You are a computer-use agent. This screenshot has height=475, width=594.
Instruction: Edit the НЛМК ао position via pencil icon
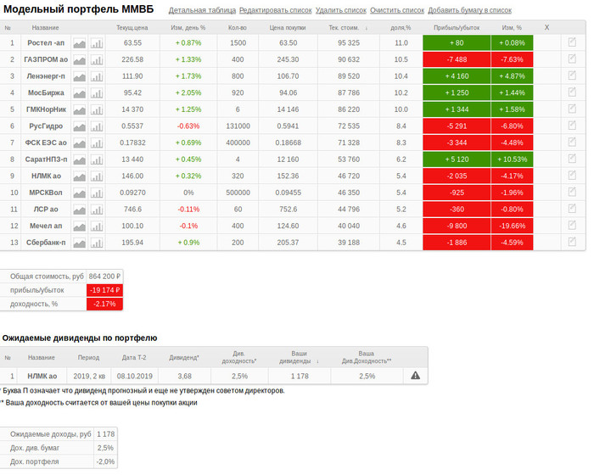[572, 176]
